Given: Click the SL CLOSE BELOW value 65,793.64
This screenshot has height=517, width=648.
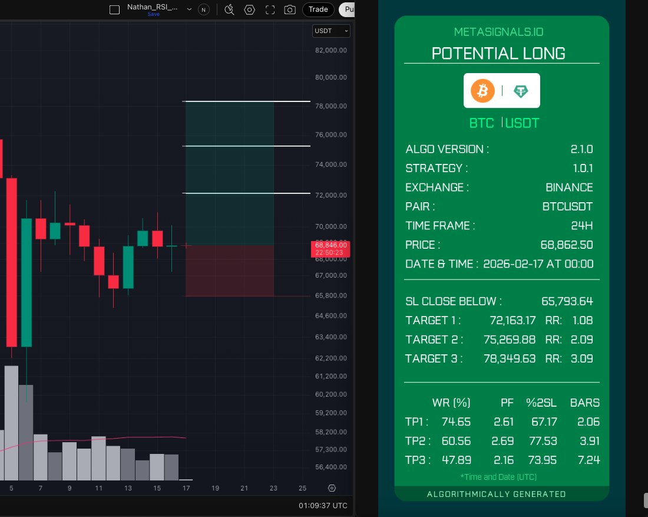Looking at the screenshot, I should (567, 301).
